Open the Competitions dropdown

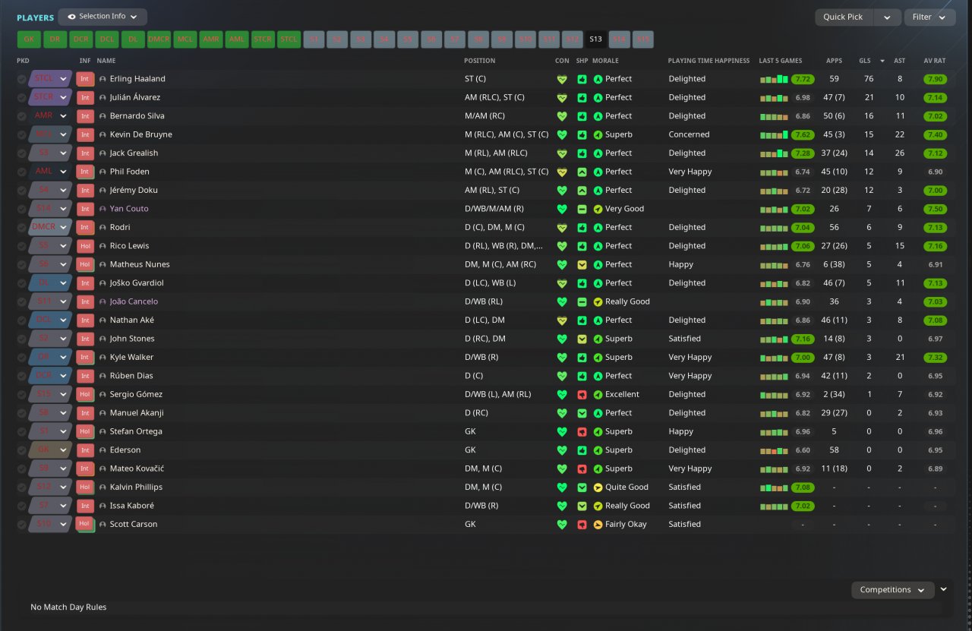pyautogui.click(x=893, y=590)
